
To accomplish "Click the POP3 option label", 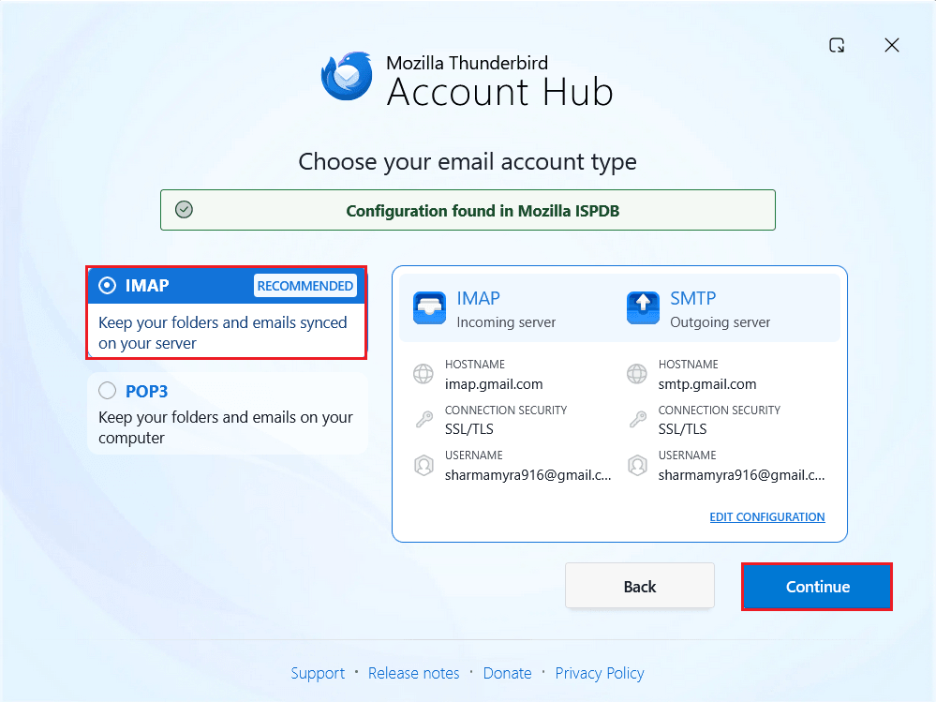I will click(x=147, y=392).
